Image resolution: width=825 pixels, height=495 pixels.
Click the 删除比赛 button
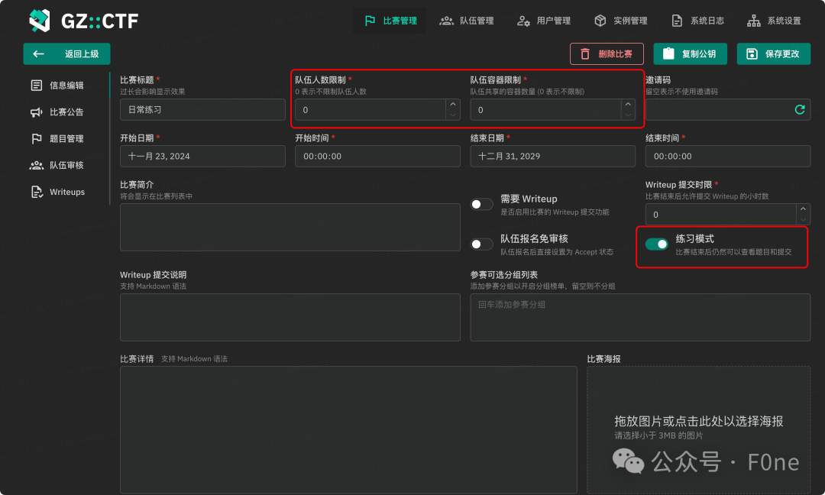tap(606, 53)
